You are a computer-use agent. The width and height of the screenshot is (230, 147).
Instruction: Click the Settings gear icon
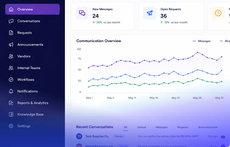coord(11,126)
